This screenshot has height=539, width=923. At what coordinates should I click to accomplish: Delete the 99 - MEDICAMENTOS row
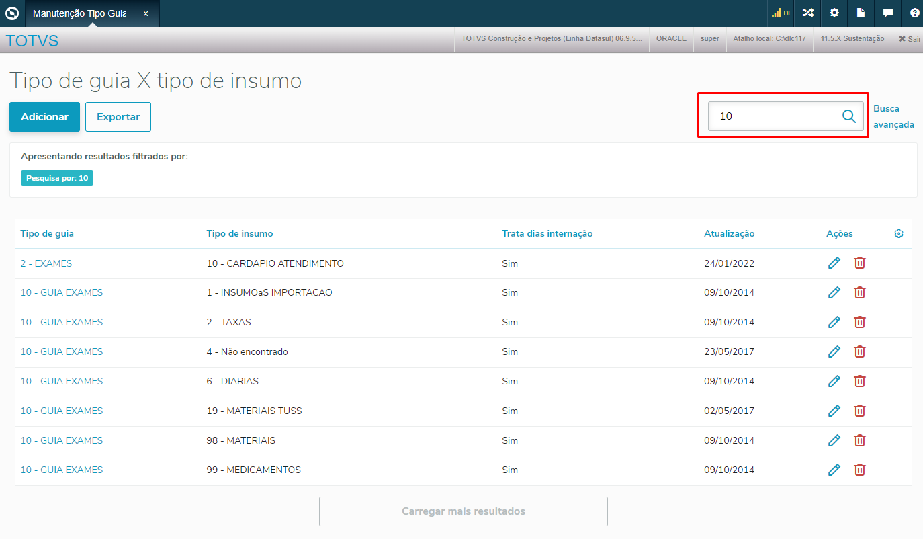pos(860,470)
